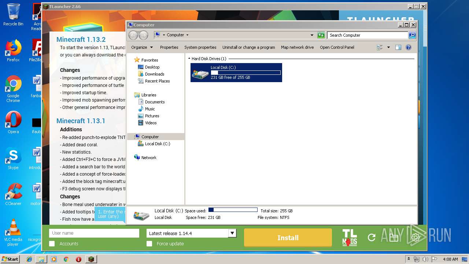Image resolution: width=469 pixels, height=264 pixels.
Task: Toggle the preview pane button
Action: pos(398,47)
